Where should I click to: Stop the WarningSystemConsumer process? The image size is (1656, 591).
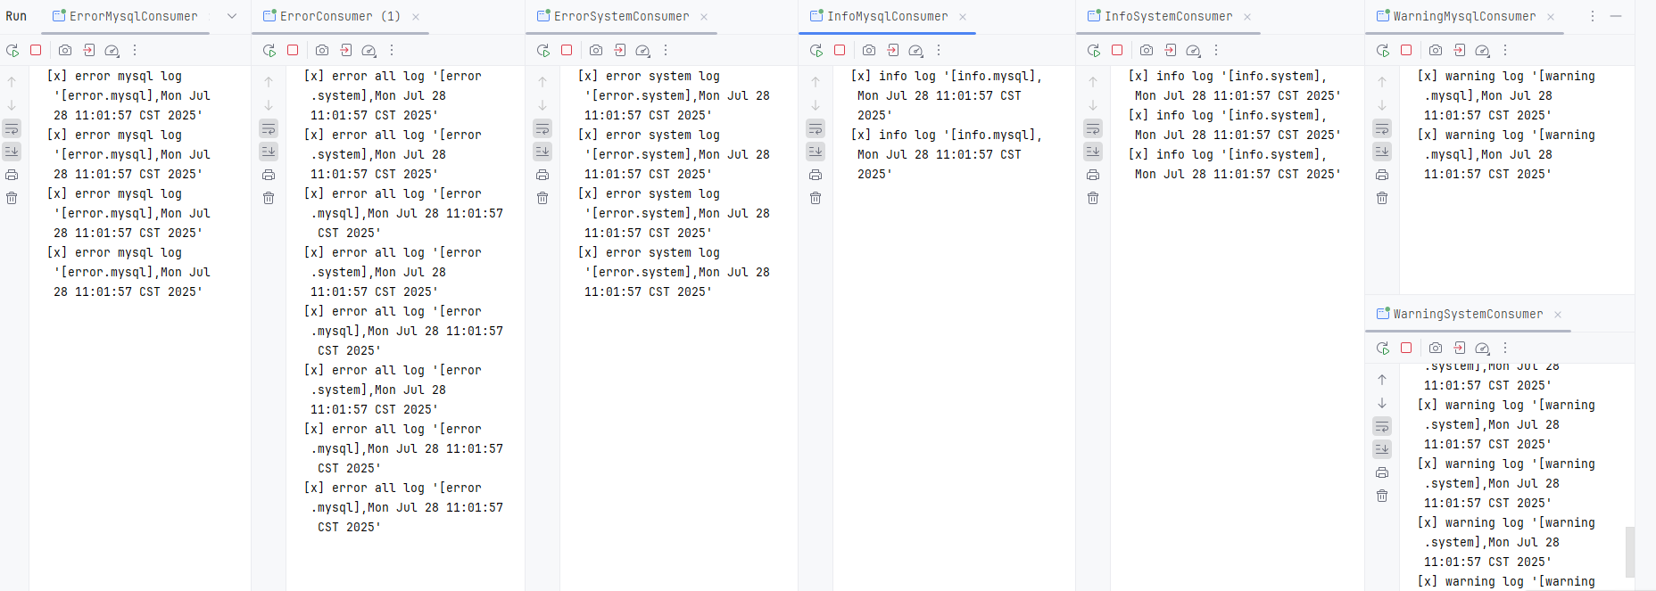[1406, 349]
